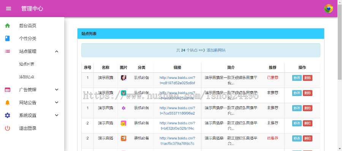Click 已推荐 status in c8197d52a025c6bf row
Screen dimensions: 342x151
click(272, 77)
